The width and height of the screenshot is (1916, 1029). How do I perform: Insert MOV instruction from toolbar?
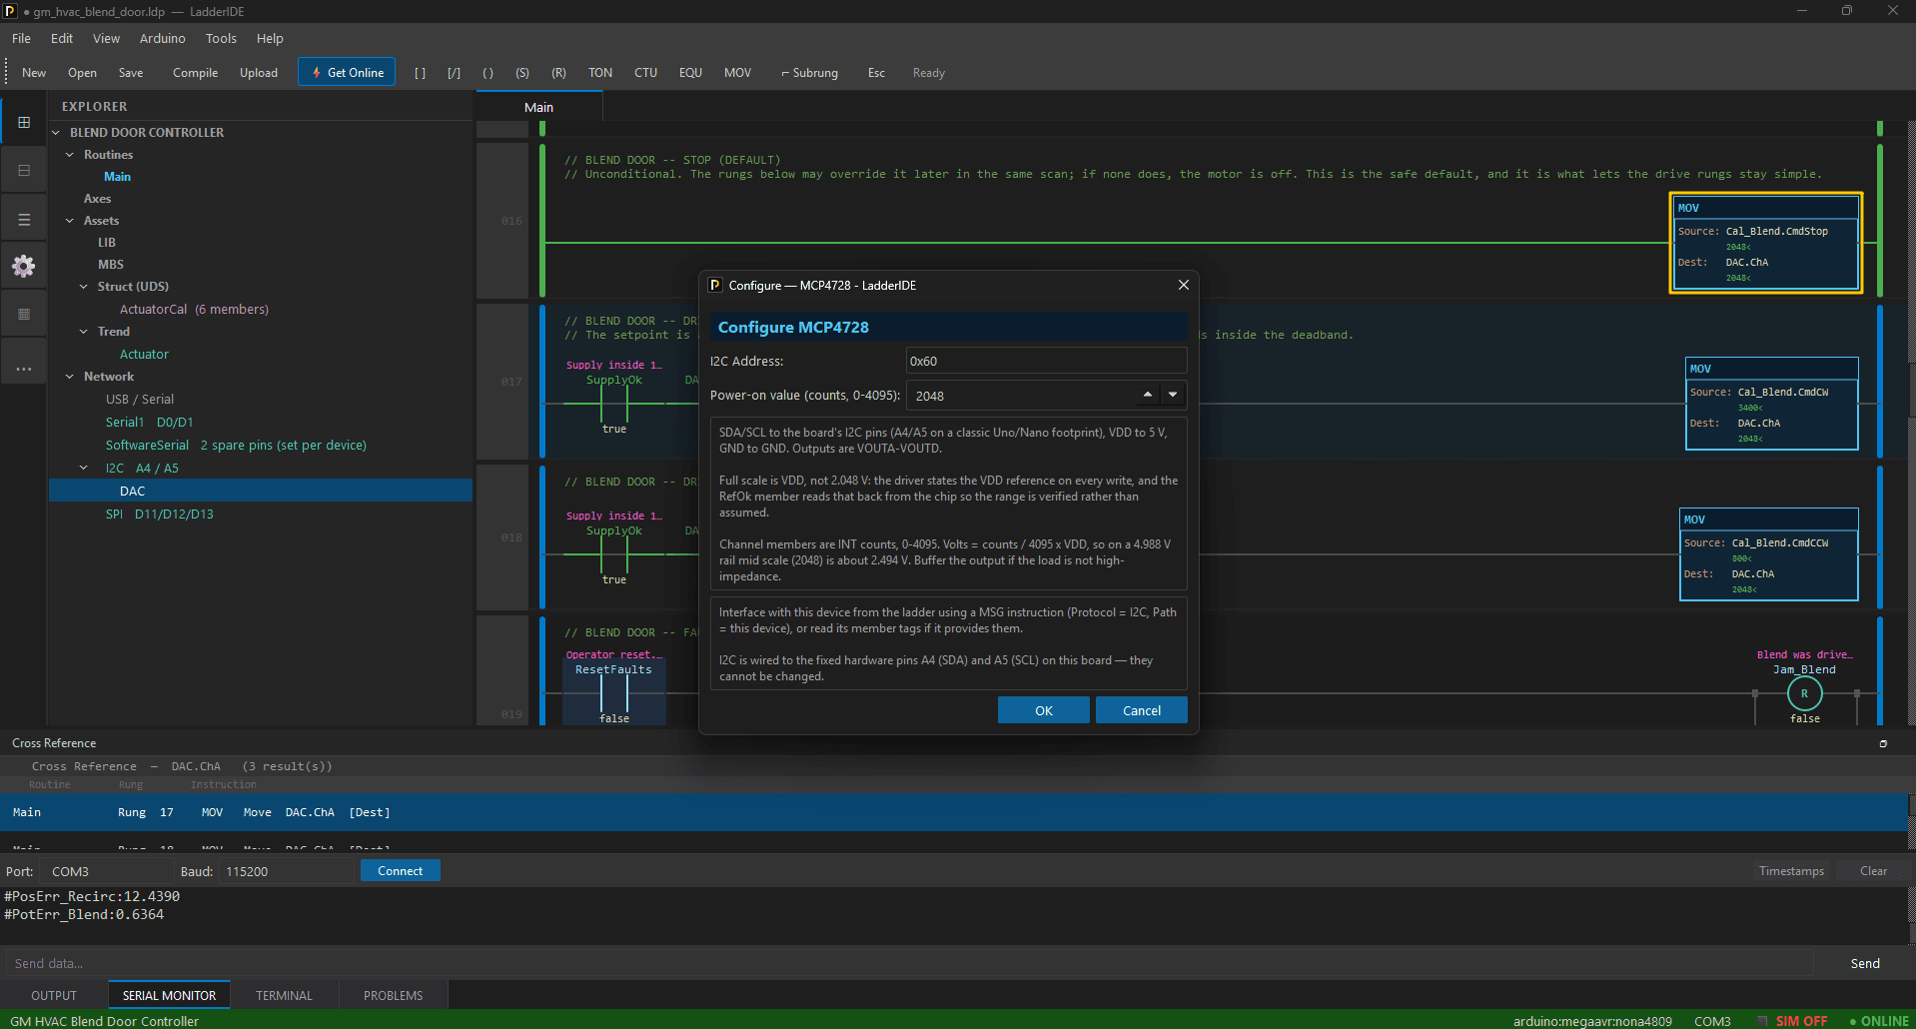tap(738, 73)
